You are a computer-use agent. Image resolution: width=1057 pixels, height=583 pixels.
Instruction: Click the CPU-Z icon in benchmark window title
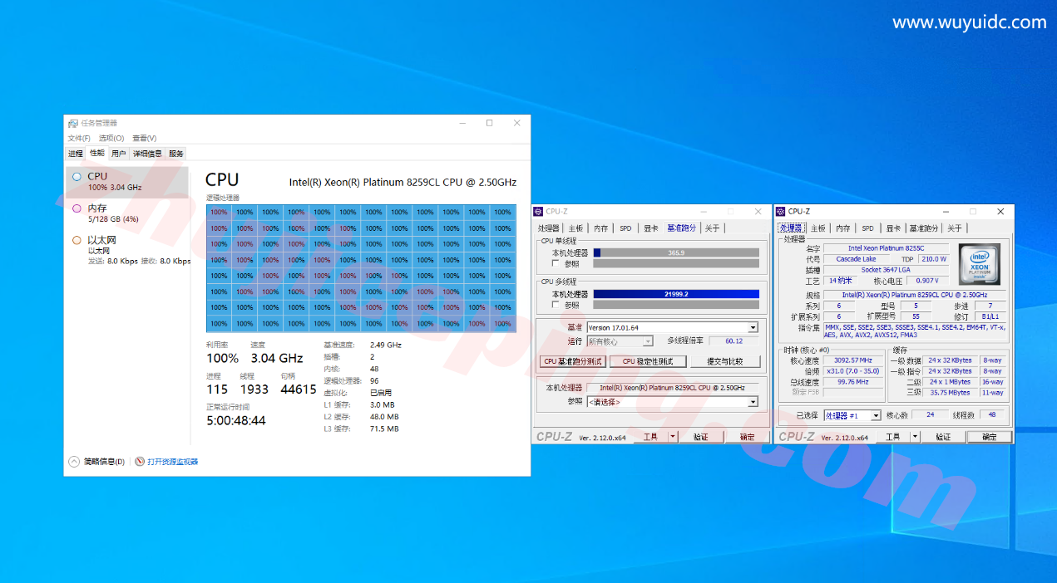[538, 212]
